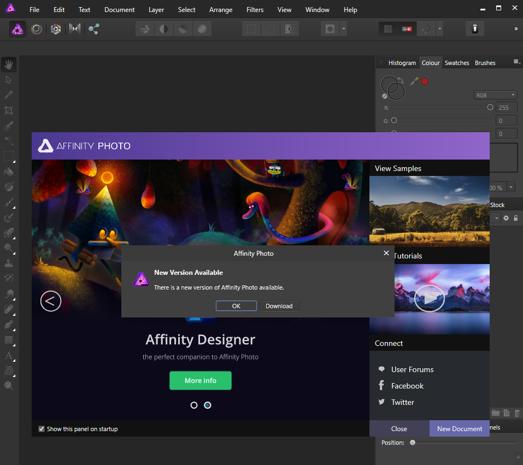
Task: Select the Pen tool
Action: tap(9, 325)
